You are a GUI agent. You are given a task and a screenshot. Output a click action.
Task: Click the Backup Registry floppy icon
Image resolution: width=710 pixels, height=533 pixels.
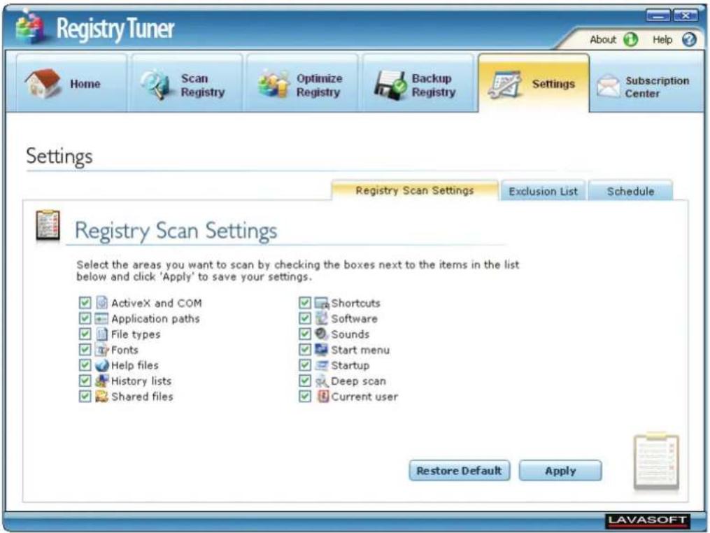pyautogui.click(x=390, y=85)
